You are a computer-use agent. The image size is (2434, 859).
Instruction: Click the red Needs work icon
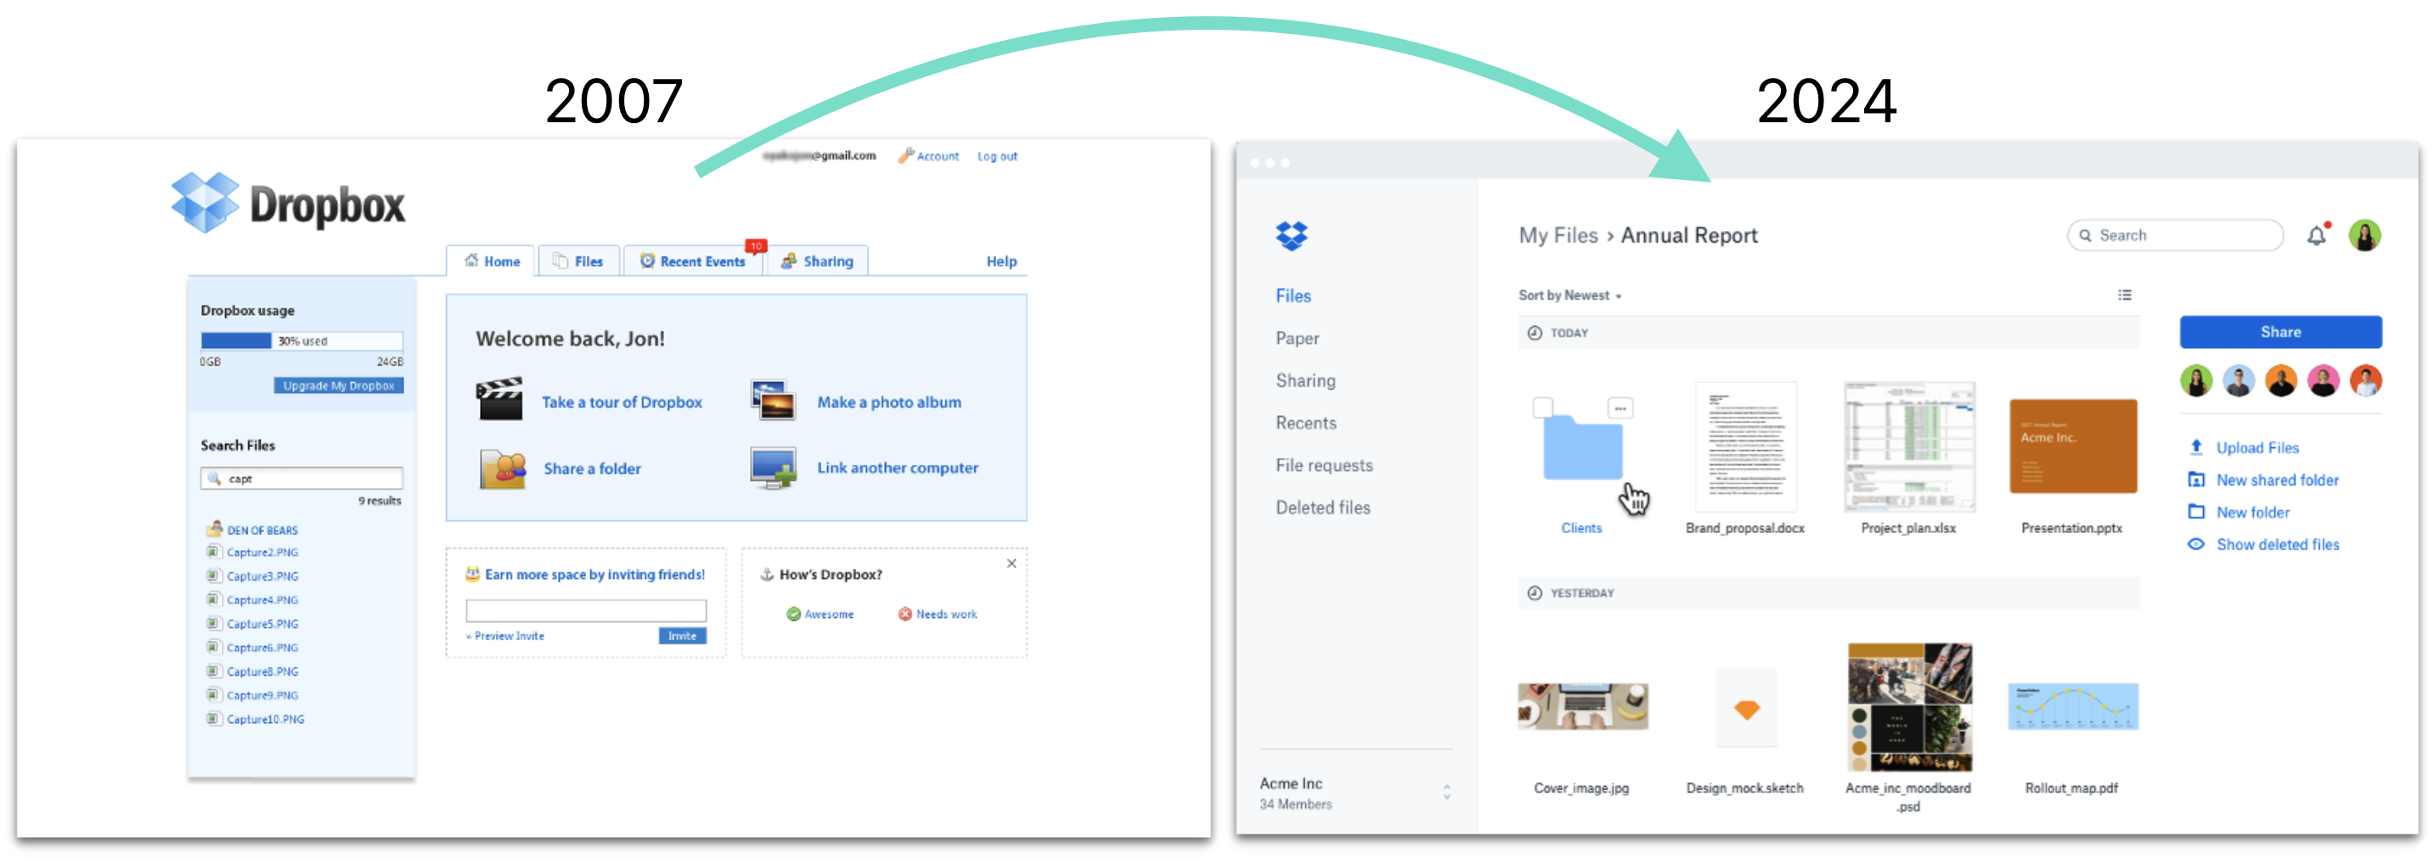pos(905,615)
